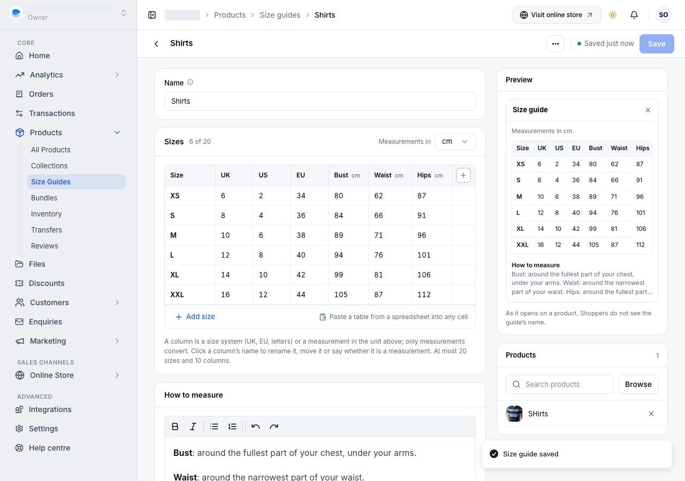685x481 pixels.
Task: Remove SHirts product from the guide
Action: click(651, 414)
